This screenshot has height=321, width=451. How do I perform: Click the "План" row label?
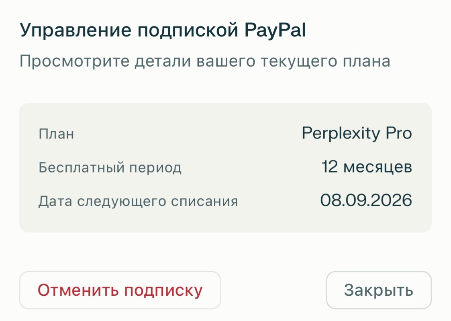(x=56, y=134)
